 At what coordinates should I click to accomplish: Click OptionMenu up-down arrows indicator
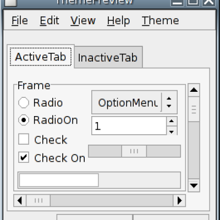point(169,102)
